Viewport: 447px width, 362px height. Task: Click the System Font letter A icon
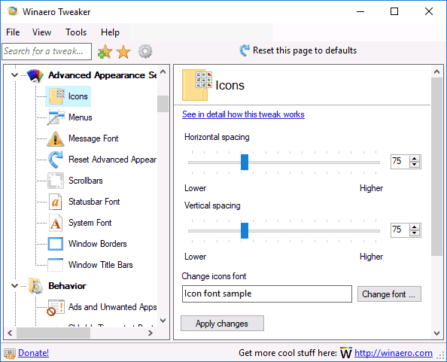(x=55, y=223)
